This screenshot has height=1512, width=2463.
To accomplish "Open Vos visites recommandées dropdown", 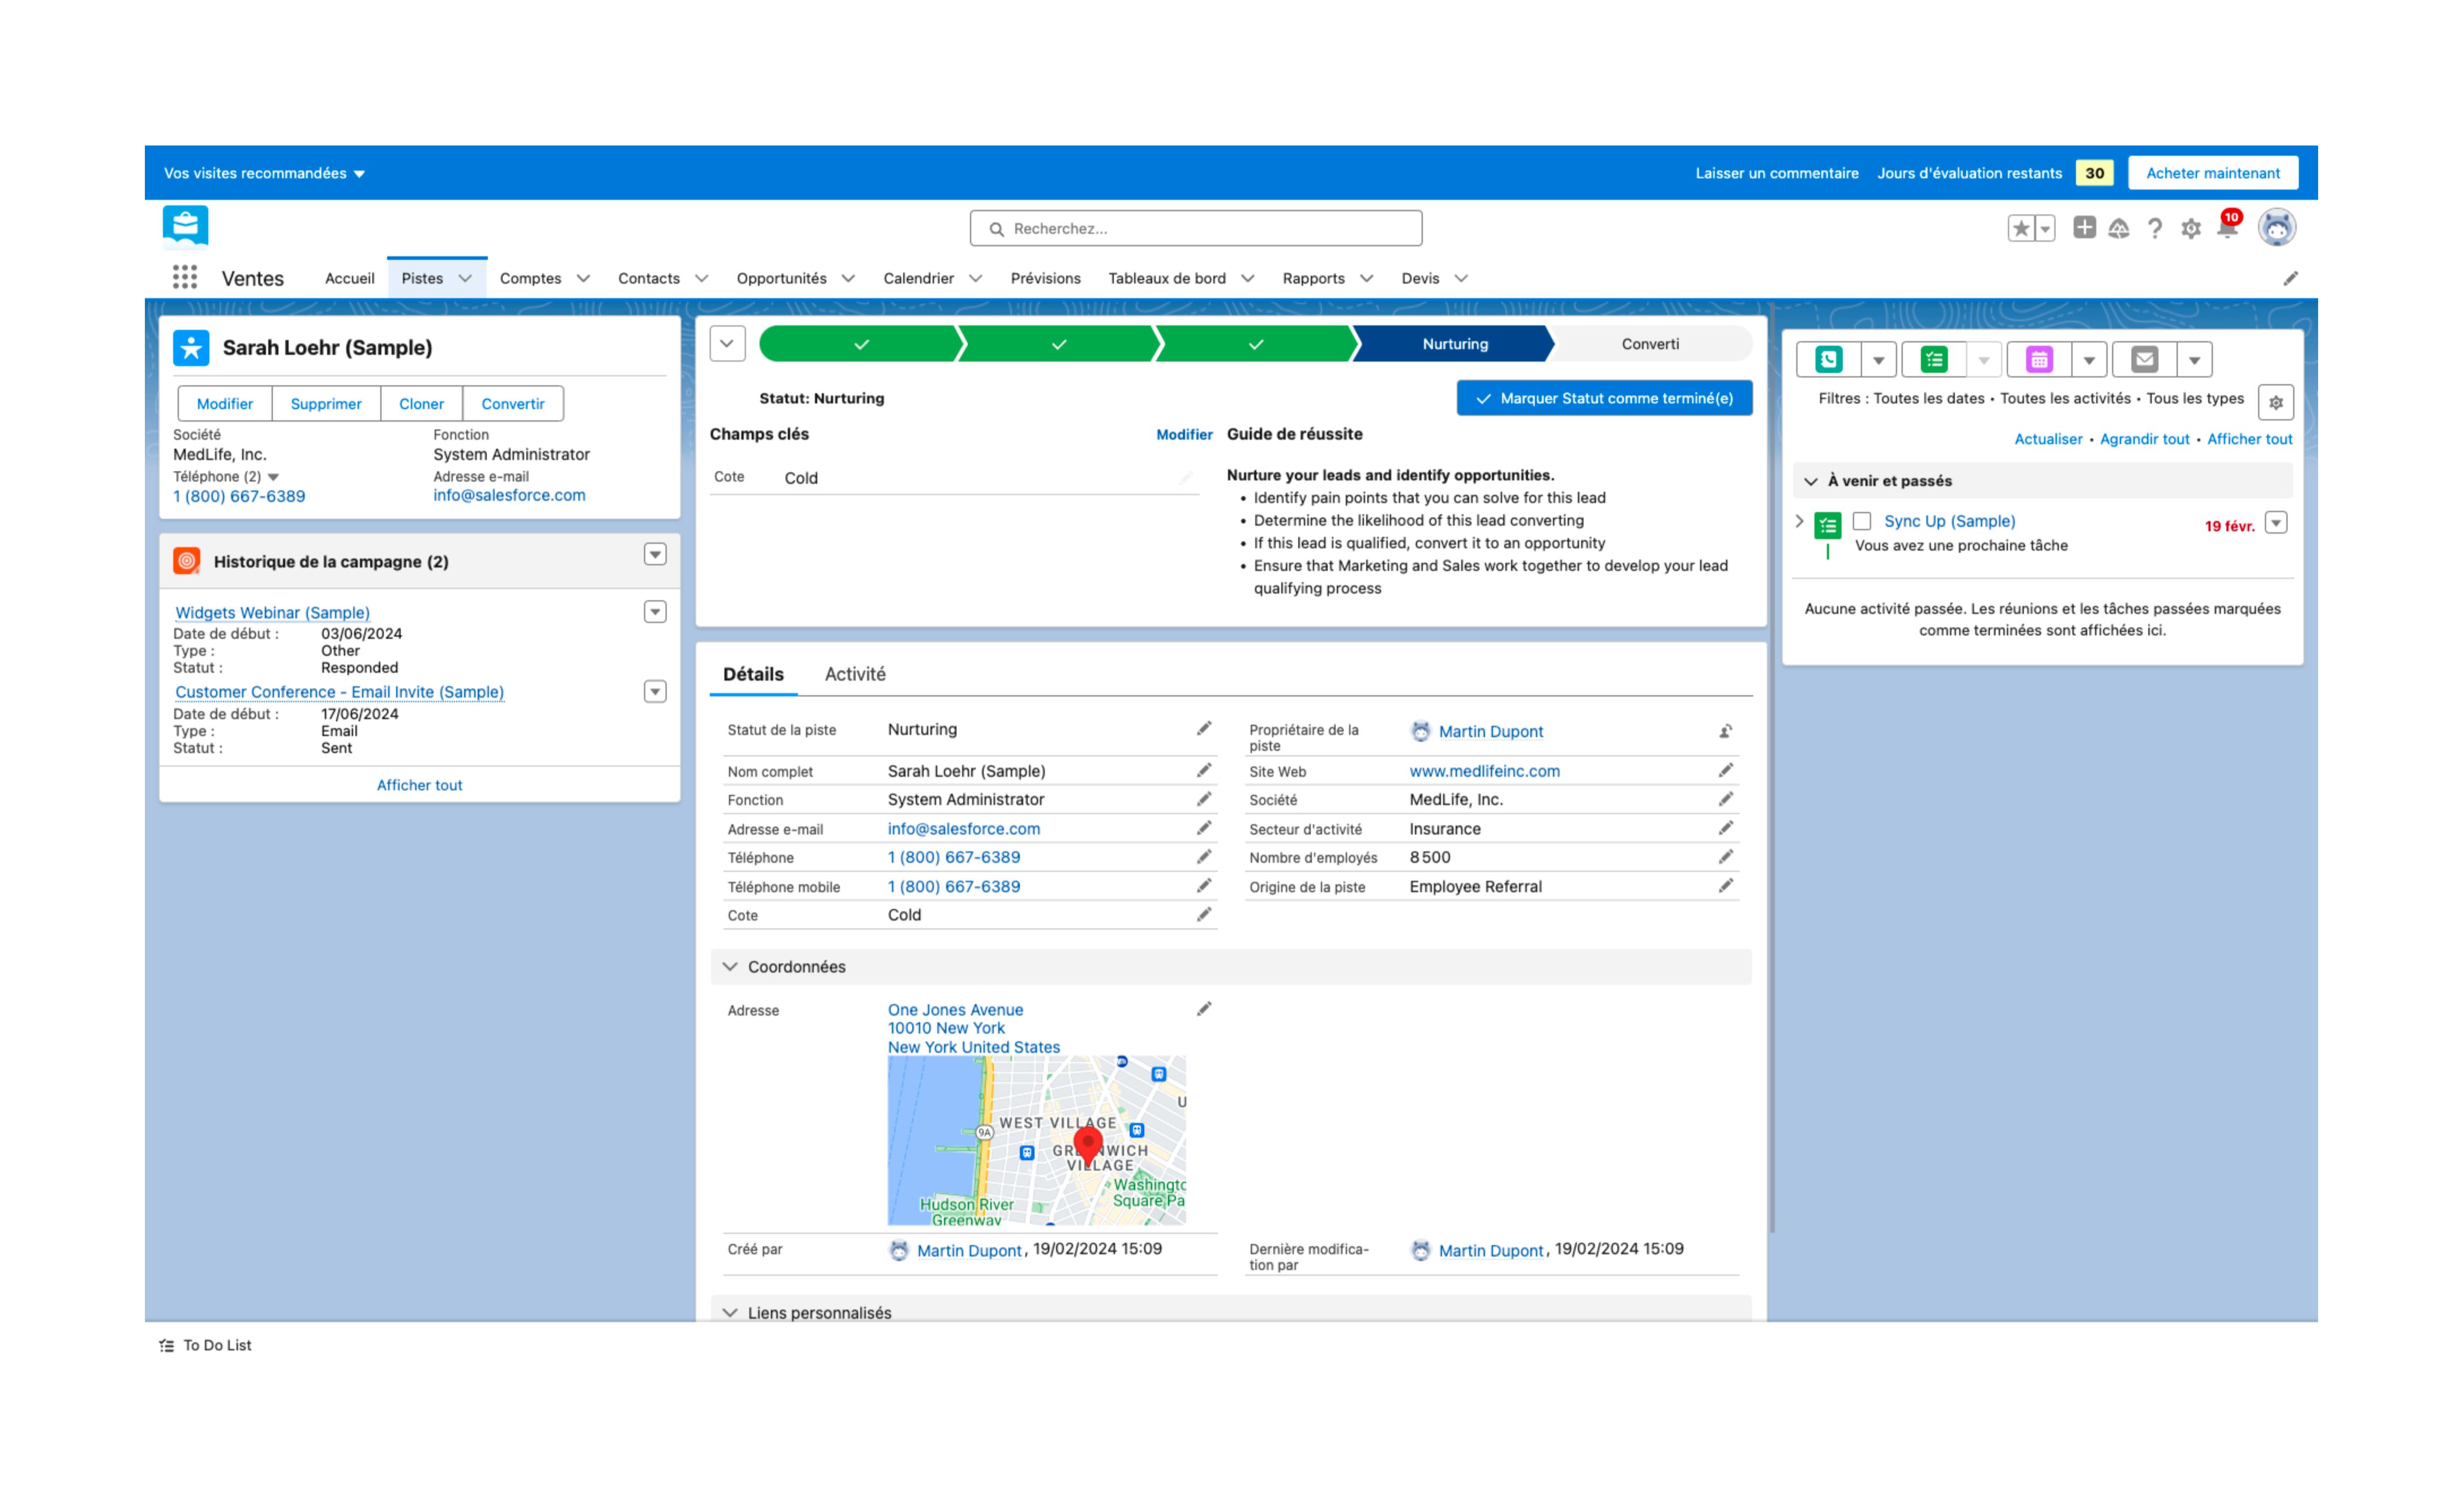I will point(264,173).
